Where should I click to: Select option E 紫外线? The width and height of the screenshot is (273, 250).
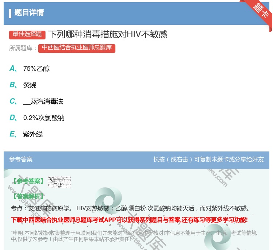pos(26,134)
